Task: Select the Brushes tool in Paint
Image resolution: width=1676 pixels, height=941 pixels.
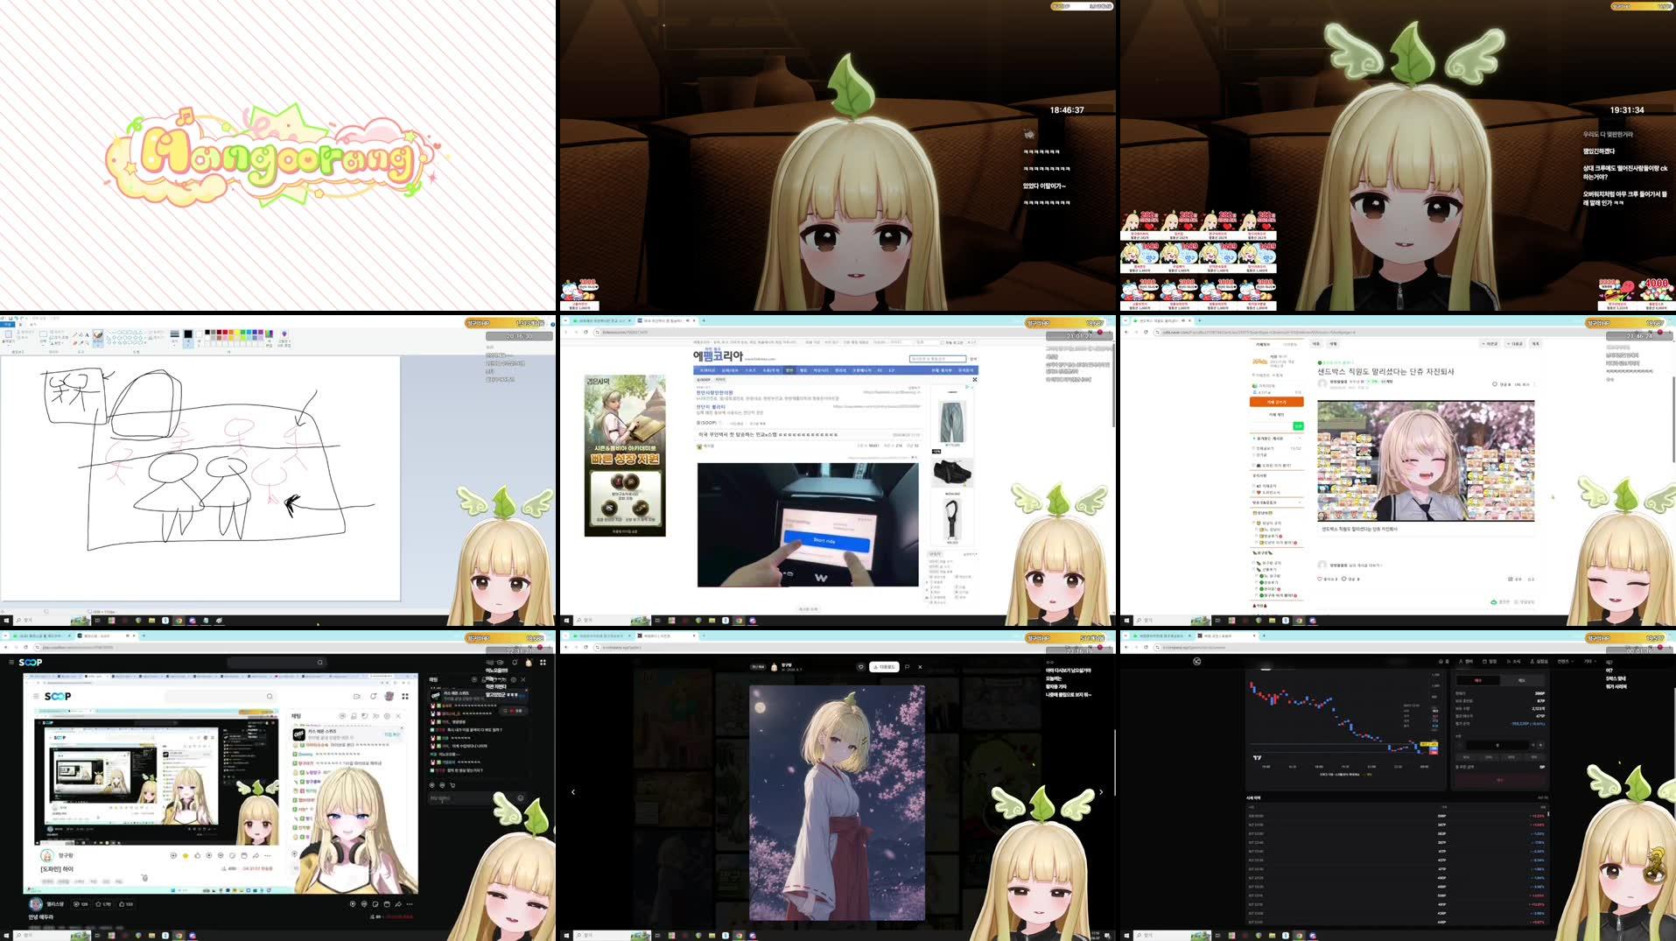Action: [98, 338]
